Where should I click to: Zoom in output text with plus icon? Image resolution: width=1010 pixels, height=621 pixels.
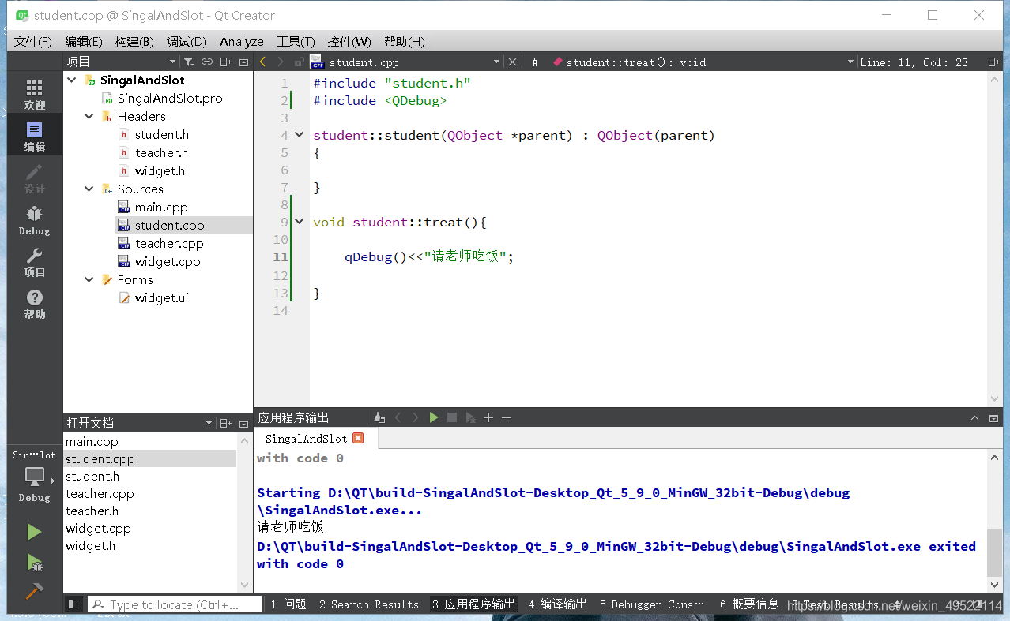pyautogui.click(x=488, y=417)
